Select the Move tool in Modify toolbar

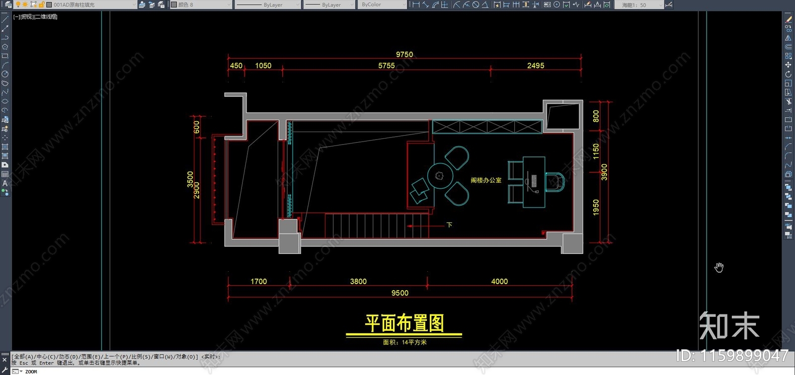788,65
